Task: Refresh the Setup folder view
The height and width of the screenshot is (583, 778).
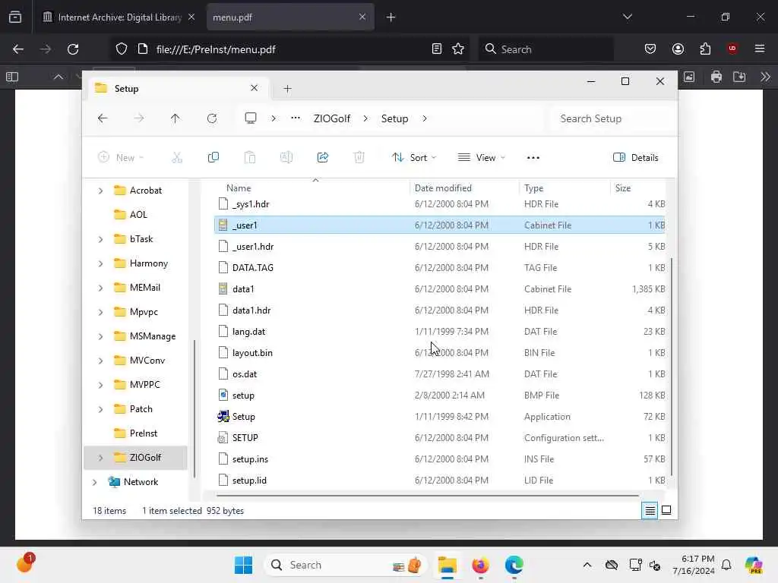Action: (212, 118)
